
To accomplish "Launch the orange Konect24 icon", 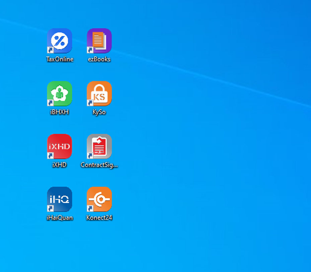I will tap(99, 199).
